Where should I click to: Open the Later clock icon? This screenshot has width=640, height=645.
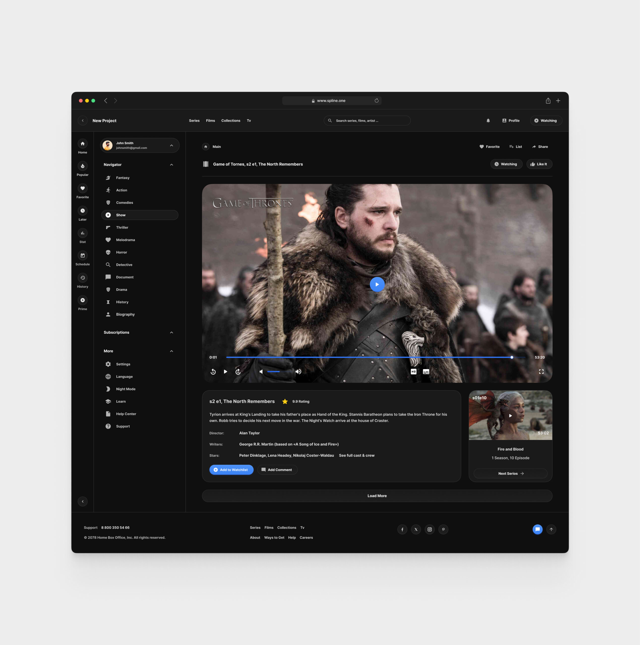coord(82,211)
